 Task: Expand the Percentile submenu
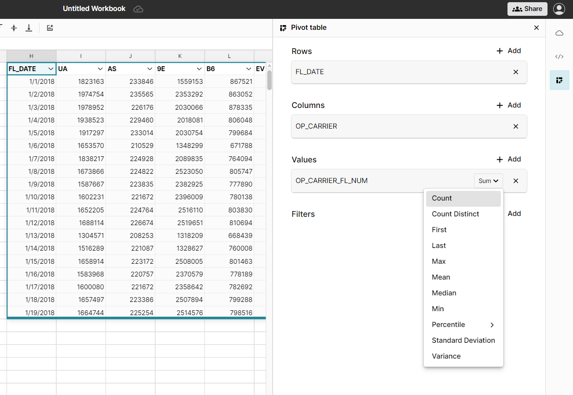463,324
